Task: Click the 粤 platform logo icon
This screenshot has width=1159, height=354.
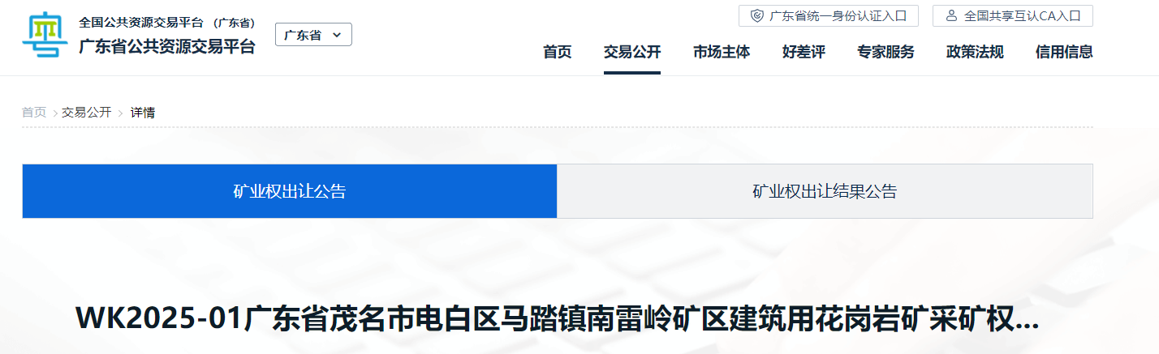Action: tap(44, 34)
